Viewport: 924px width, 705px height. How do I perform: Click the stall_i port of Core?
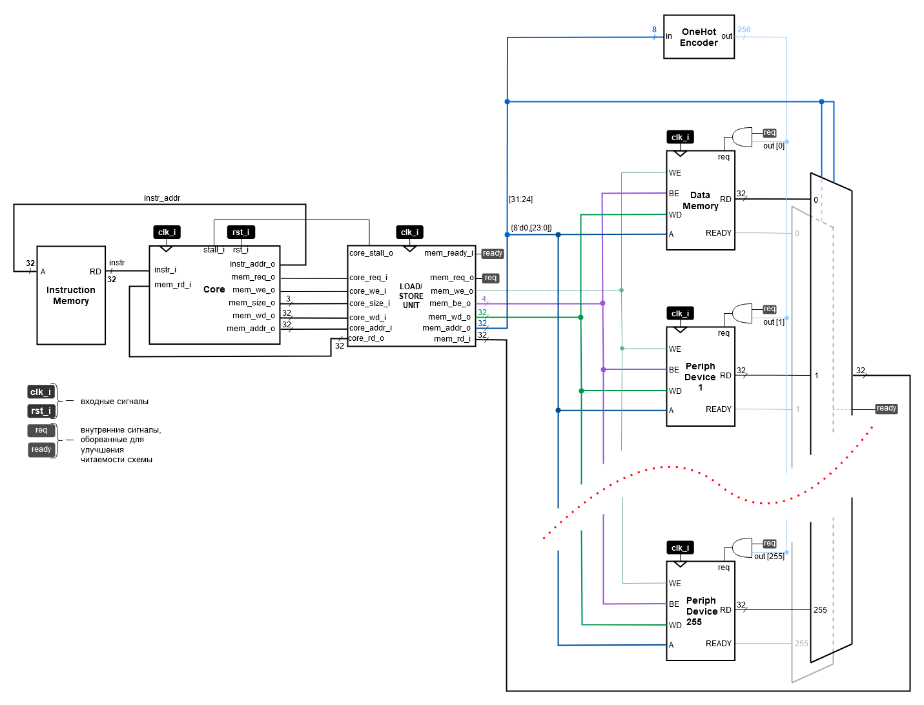pos(214,250)
